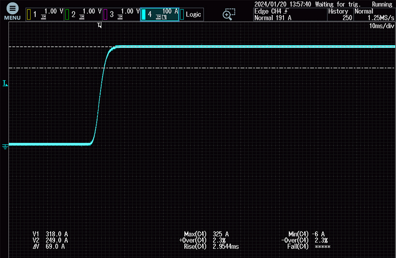The width and height of the screenshot is (396, 258).
Task: Click the zoom magnifier icon
Action: pos(228,14)
